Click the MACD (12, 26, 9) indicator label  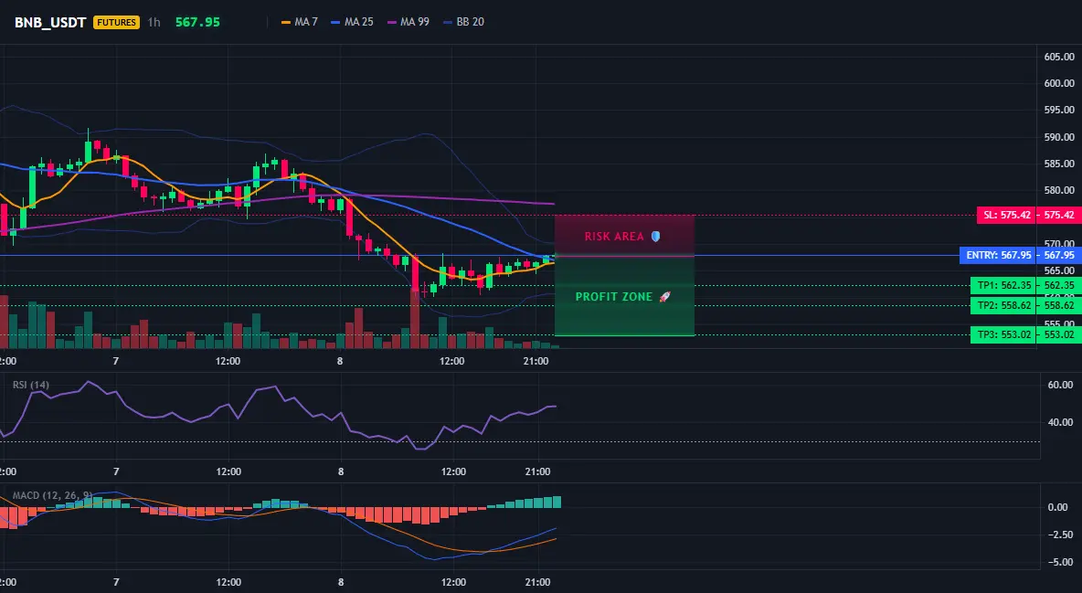click(52, 495)
